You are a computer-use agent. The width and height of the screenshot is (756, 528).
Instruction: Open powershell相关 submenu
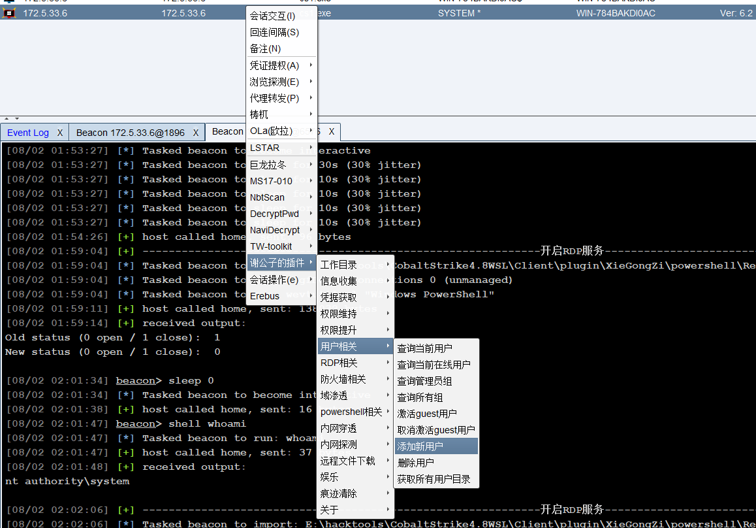356,412
